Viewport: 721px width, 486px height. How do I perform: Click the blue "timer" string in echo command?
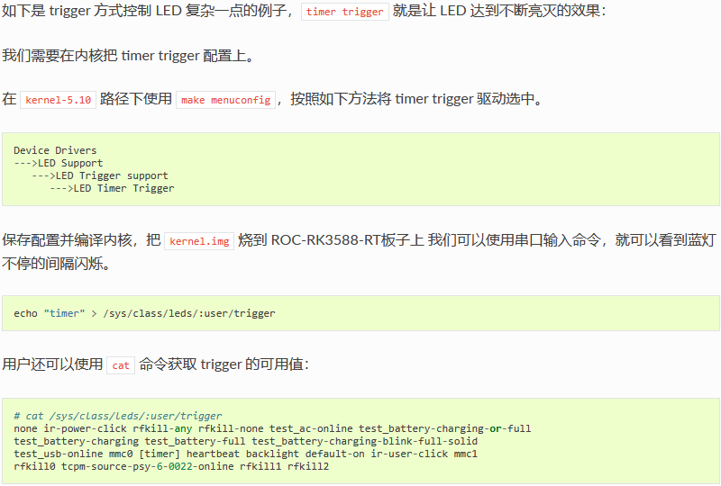click(x=64, y=313)
